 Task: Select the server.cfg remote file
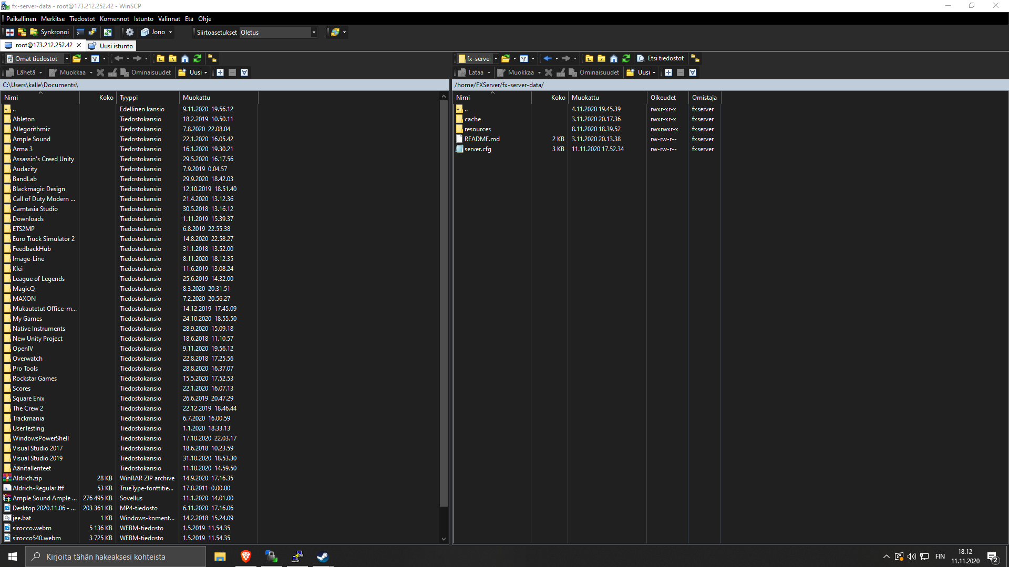click(477, 149)
